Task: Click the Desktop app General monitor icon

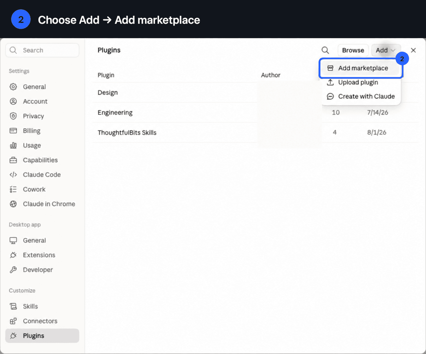Action: (13, 240)
